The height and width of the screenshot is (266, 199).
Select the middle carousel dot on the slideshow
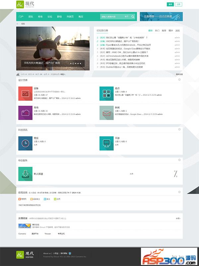76,64
